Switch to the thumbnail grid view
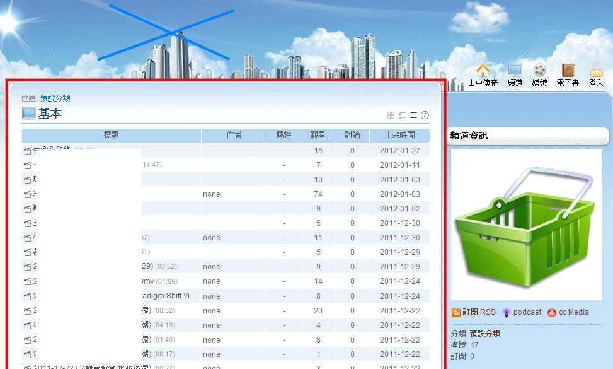613x369 pixels. point(391,115)
